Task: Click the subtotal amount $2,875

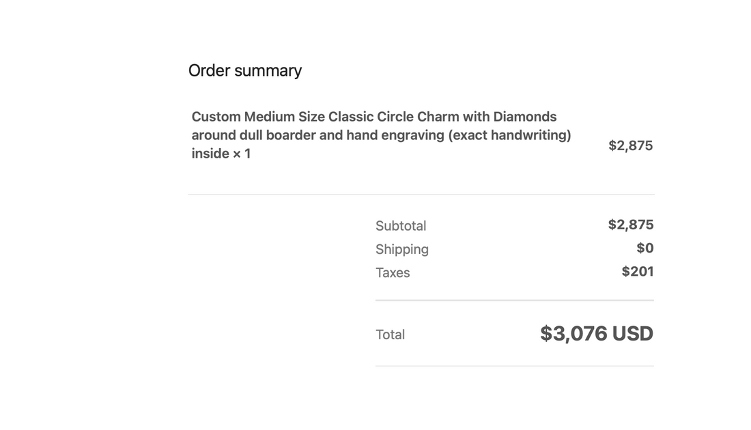Action: [x=631, y=225]
